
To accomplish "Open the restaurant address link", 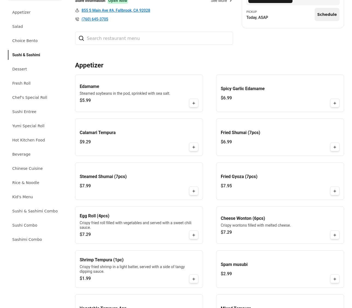I will (116, 10).
